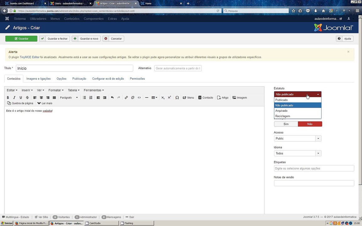362x226 pixels.
Task: Open the Ferramentas editor menu
Action: click(x=94, y=90)
